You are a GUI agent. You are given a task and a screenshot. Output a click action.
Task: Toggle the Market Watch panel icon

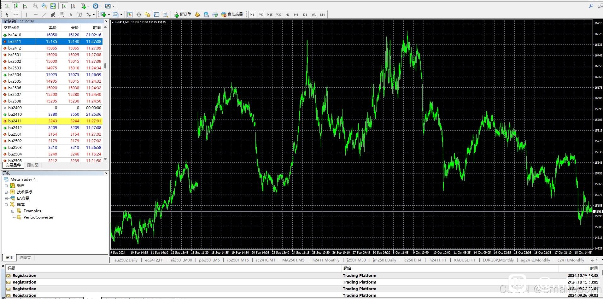pos(130,15)
